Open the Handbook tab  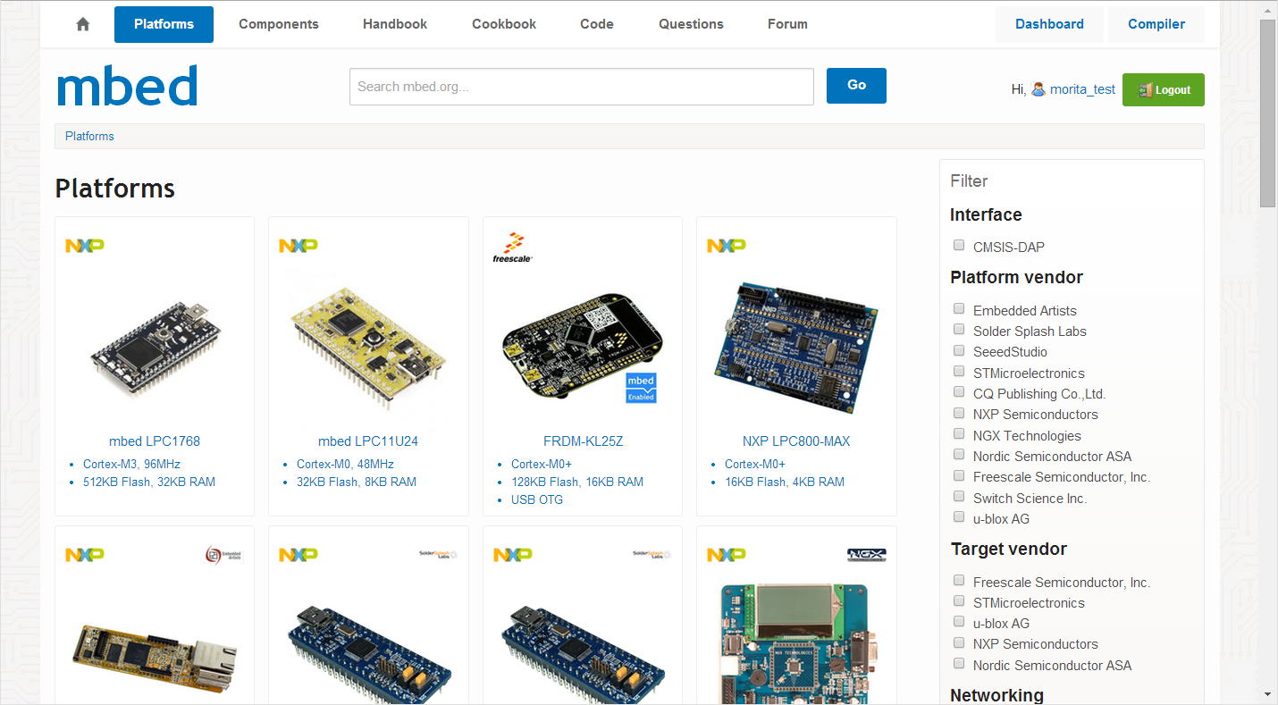point(395,24)
